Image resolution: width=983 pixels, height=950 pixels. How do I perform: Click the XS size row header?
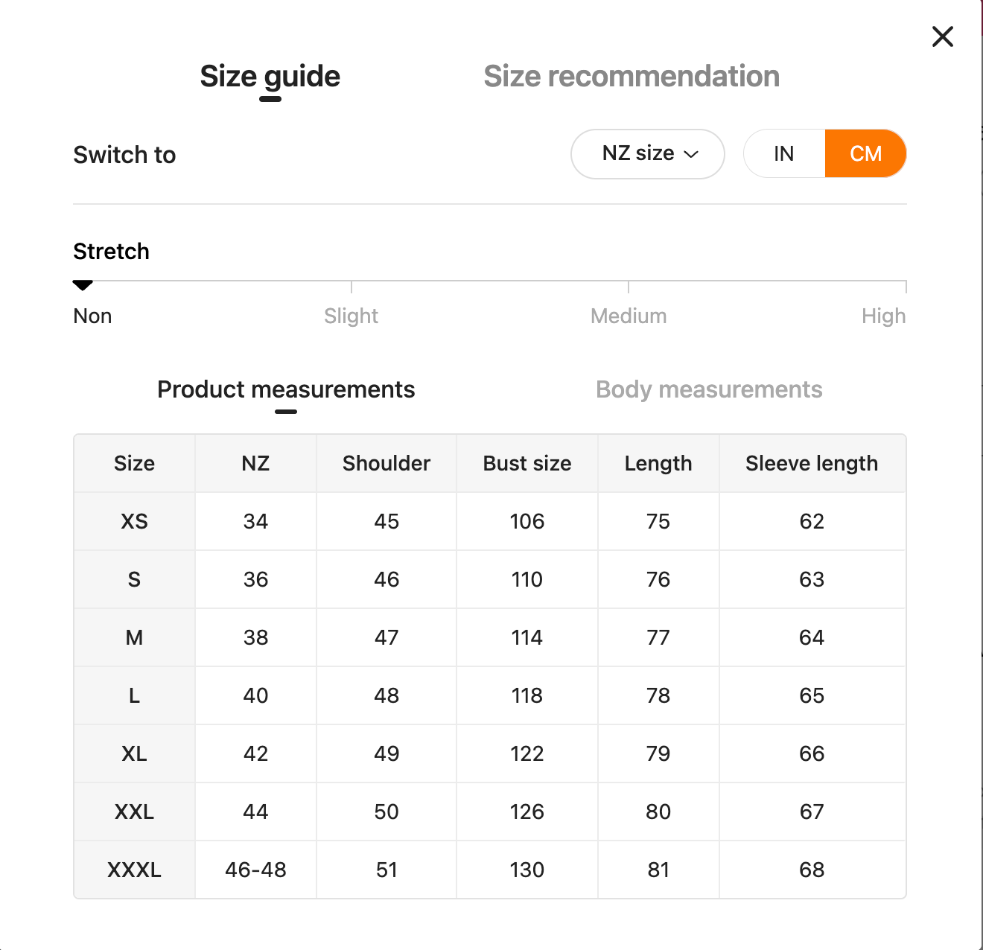coord(134,521)
